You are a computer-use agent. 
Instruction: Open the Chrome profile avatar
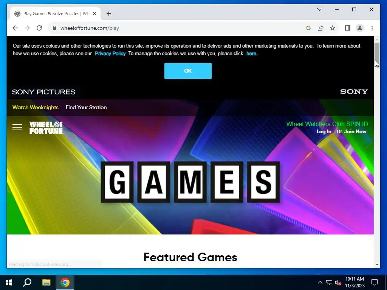360,28
